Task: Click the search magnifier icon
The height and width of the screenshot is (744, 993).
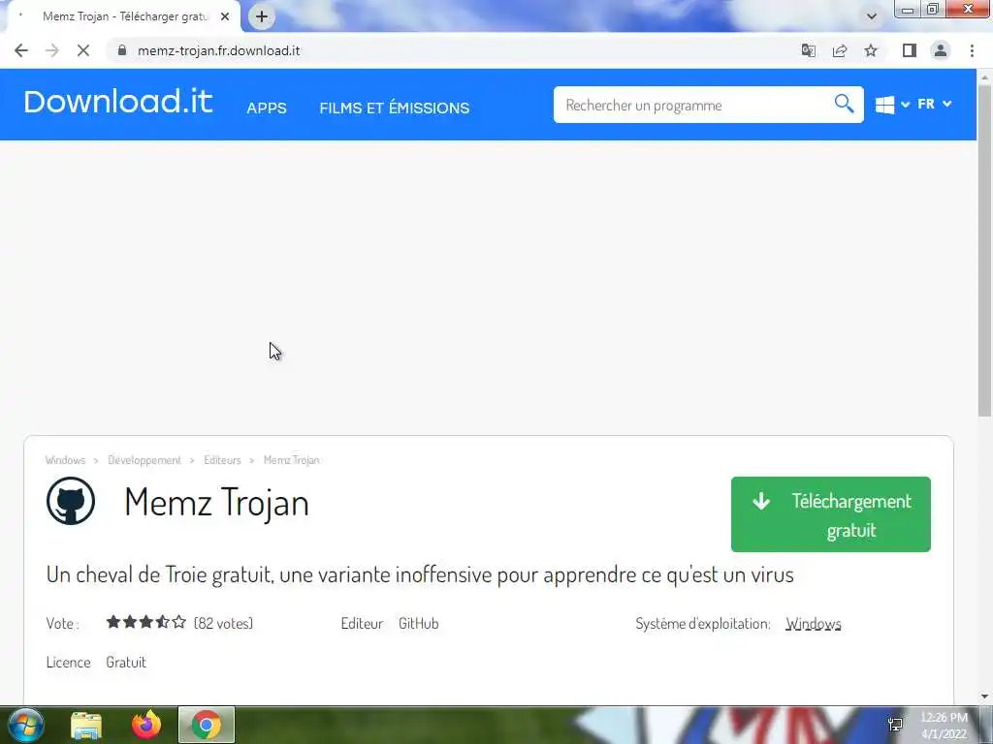Action: 844,103
